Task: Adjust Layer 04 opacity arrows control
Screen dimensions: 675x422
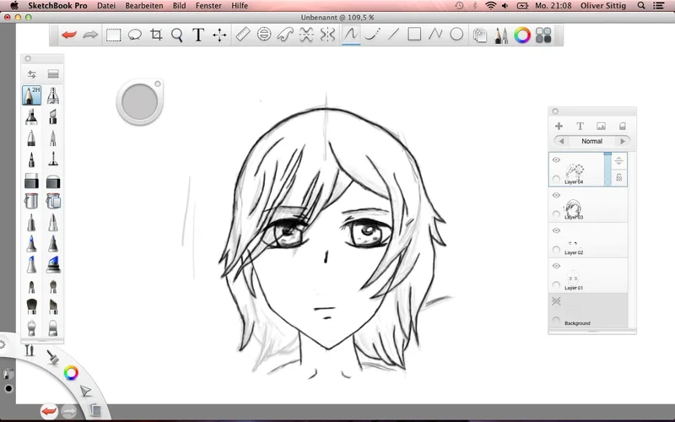Action: 619,161
